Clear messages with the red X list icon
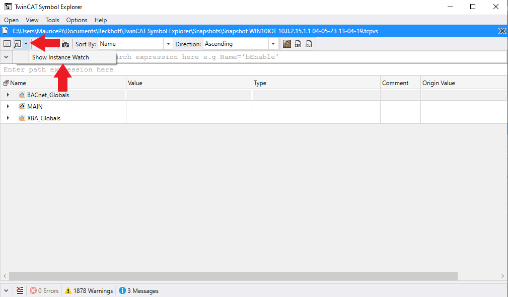508x297 pixels. 20,290
